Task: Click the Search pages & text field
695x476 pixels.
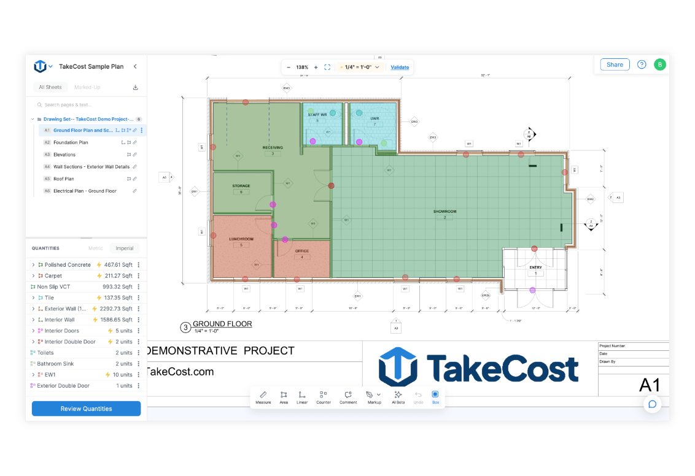Action: coord(87,105)
